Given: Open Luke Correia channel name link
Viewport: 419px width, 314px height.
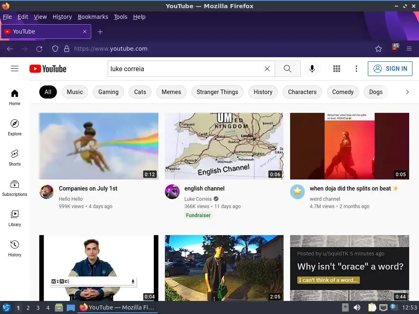Looking at the screenshot, I should click(198, 199).
